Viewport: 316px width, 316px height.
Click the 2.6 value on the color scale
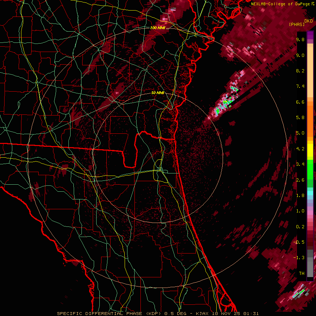[x=300, y=180]
